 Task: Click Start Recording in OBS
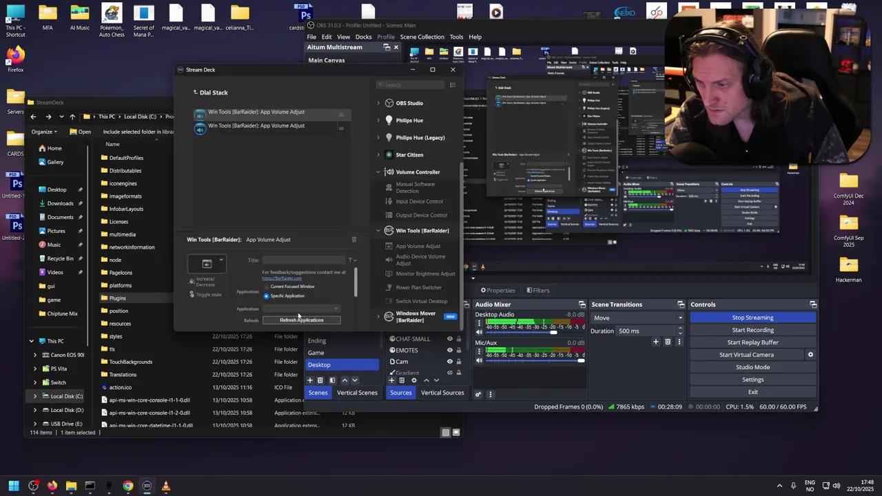(x=752, y=330)
